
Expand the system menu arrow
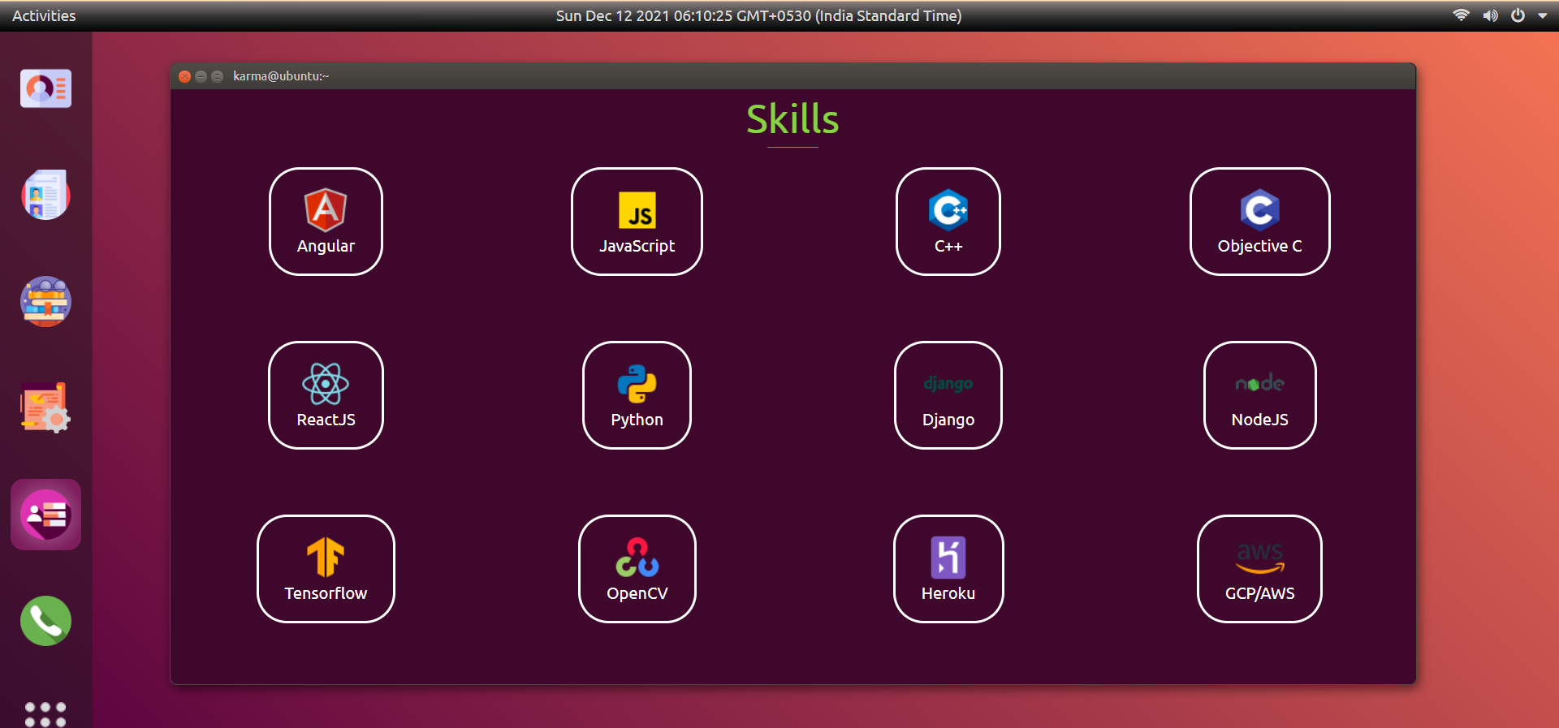1542,15
